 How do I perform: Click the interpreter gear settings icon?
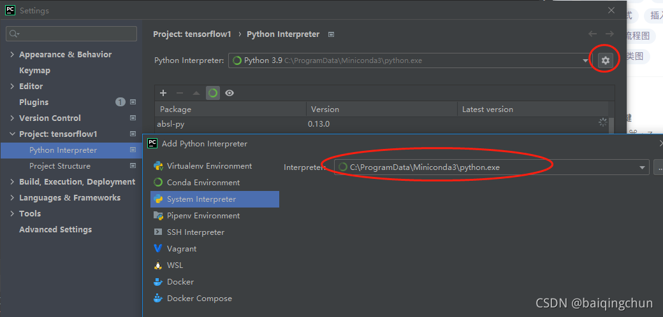pos(606,60)
